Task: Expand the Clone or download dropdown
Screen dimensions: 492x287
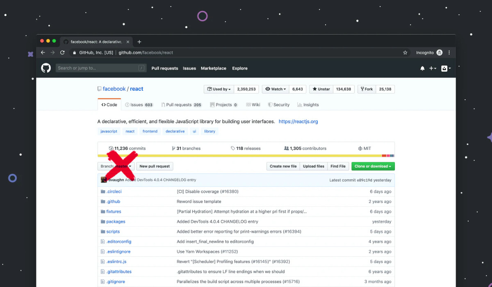Action: point(372,166)
